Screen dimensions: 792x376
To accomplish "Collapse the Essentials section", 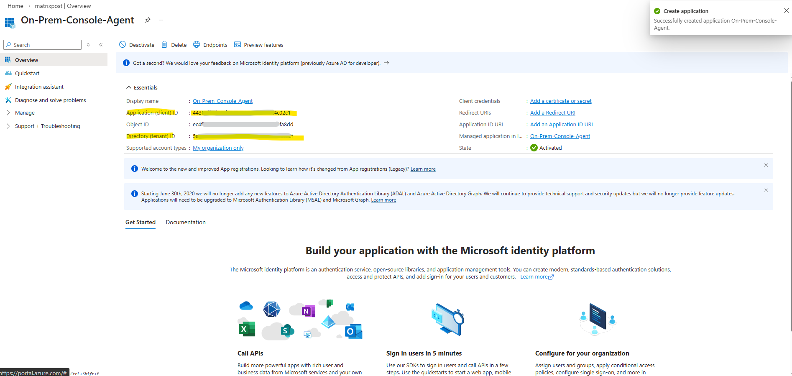I will [129, 87].
